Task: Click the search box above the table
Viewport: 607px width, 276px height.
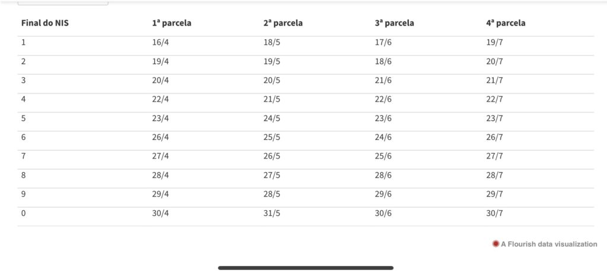Action: [63, 2]
